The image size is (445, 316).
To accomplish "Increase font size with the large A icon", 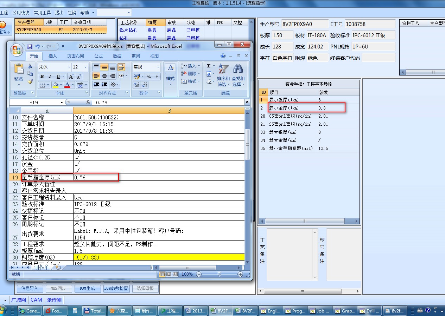I will pos(71,77).
